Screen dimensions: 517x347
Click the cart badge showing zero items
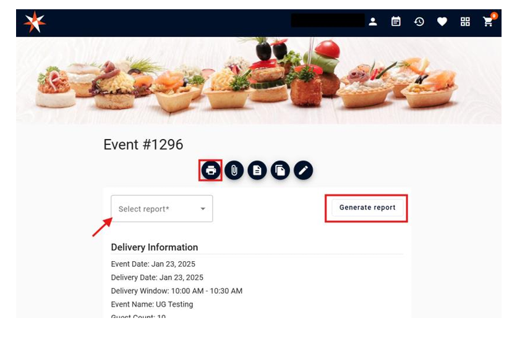tap(494, 15)
